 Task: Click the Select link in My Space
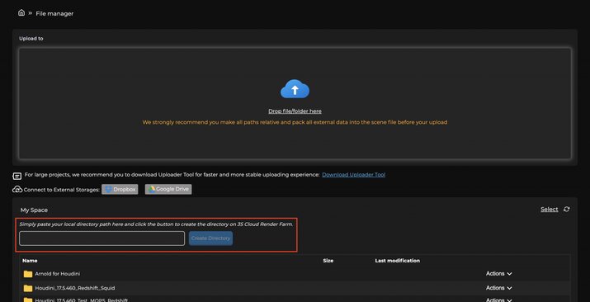550,210
